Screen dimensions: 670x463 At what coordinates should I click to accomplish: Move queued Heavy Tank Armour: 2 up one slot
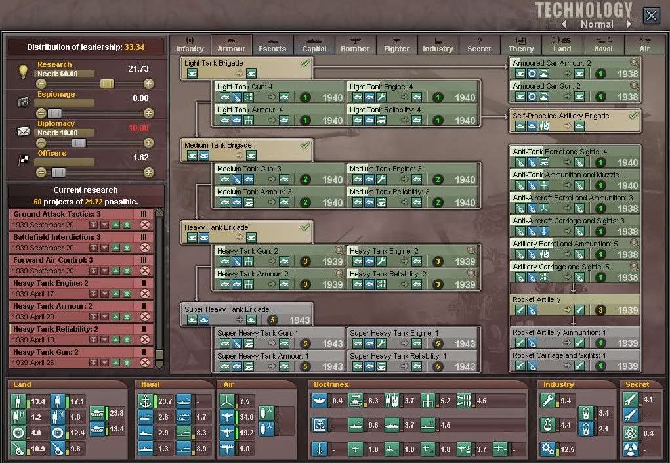click(115, 317)
